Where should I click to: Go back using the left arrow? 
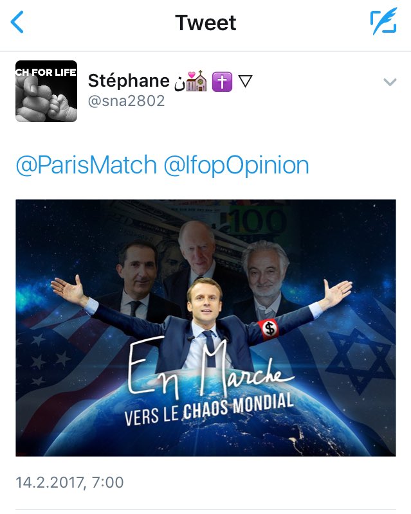(x=17, y=22)
